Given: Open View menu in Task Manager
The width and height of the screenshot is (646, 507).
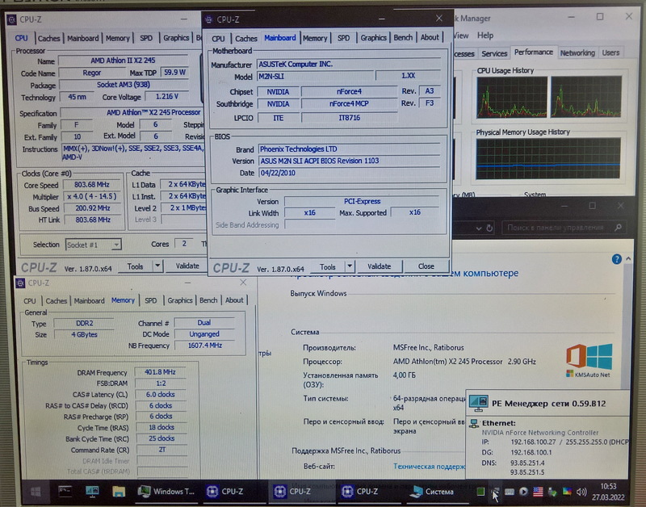Looking at the screenshot, I should pos(460,36).
